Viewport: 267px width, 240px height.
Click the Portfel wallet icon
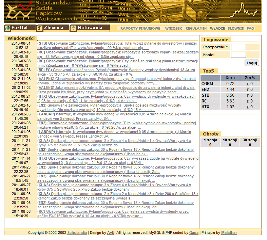(x=7, y=28)
